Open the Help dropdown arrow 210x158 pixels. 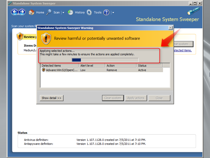tap(113, 12)
